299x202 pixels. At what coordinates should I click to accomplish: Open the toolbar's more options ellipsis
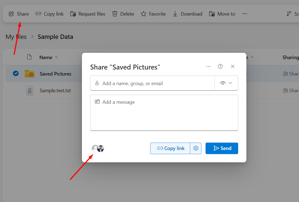tap(245, 14)
